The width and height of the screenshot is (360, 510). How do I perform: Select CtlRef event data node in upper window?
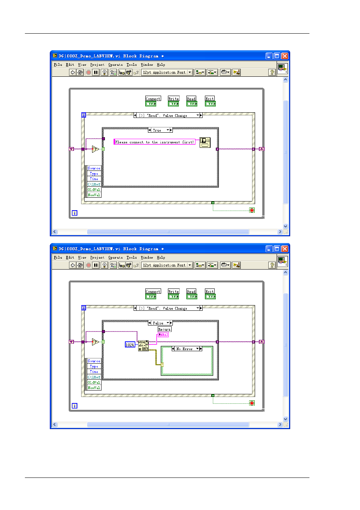click(94, 184)
